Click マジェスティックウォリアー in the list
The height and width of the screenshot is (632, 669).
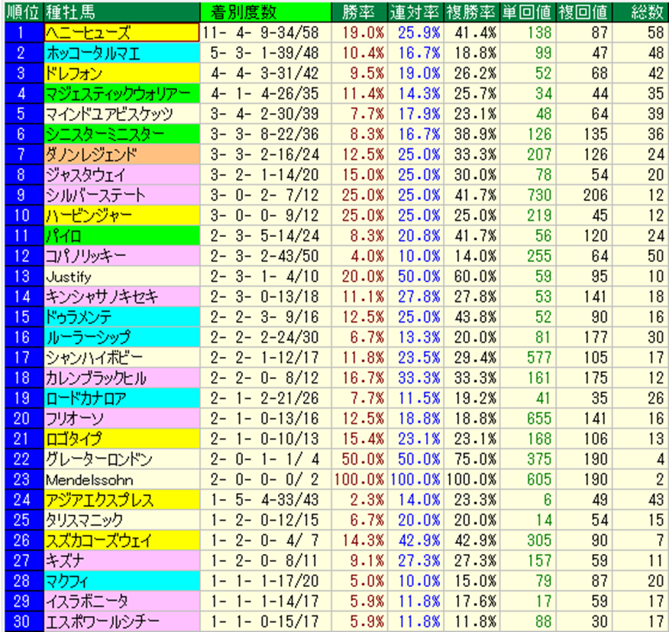[122, 93]
